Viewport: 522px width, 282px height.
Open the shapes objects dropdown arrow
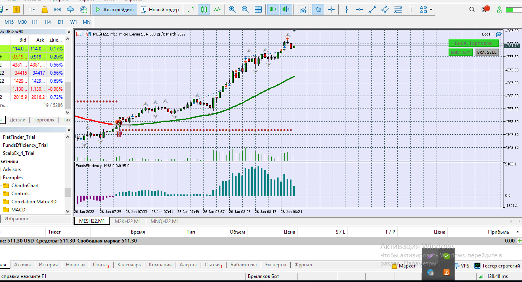[x=431, y=10]
